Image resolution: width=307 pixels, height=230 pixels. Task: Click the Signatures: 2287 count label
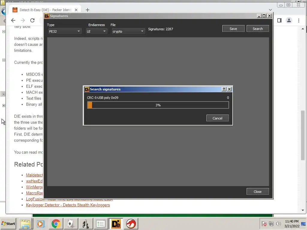click(161, 29)
